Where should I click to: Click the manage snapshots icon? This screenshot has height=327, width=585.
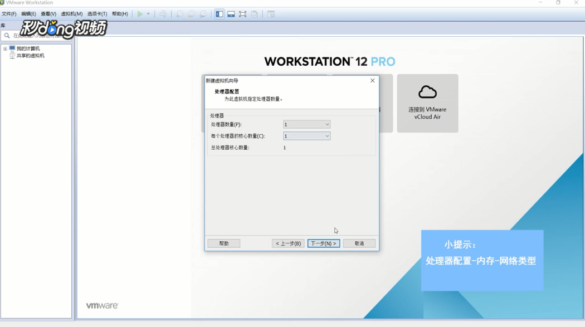click(203, 14)
